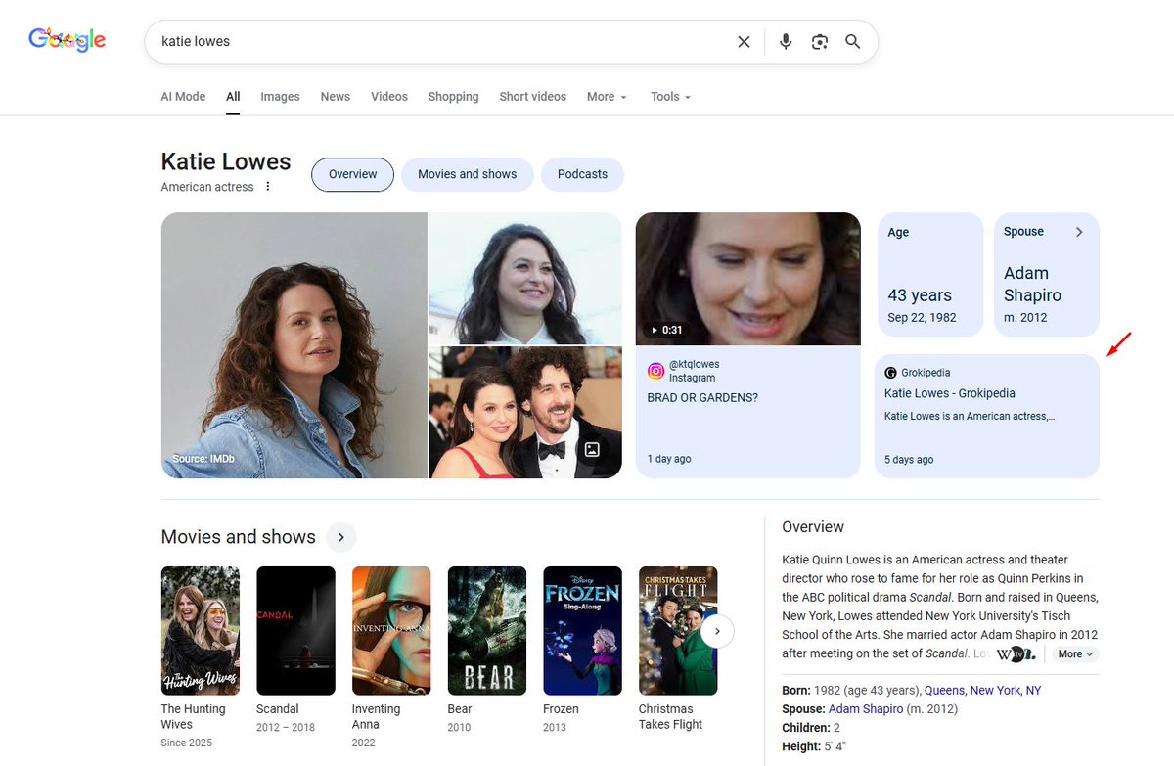
Task: Clear the search box with X icon
Action: (744, 42)
